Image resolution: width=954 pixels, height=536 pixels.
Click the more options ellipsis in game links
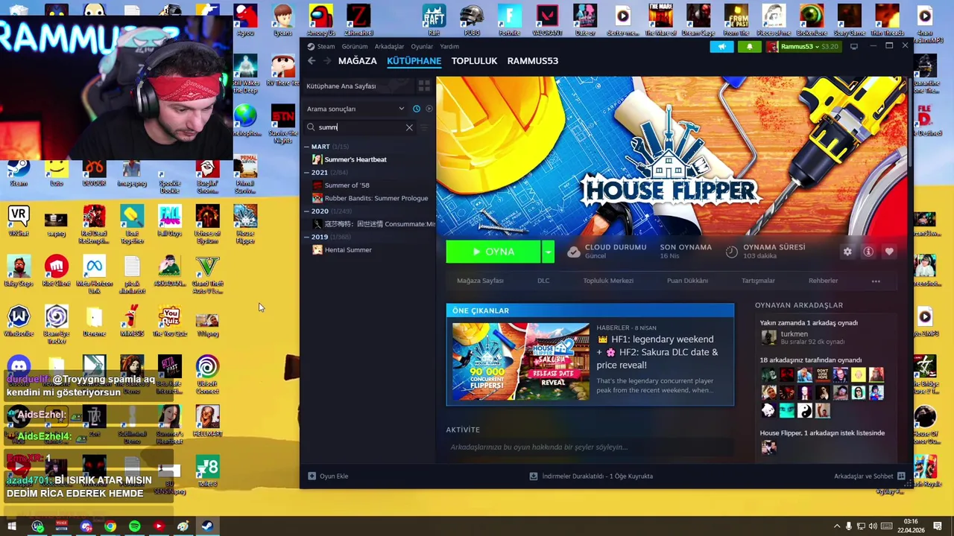[x=876, y=281]
